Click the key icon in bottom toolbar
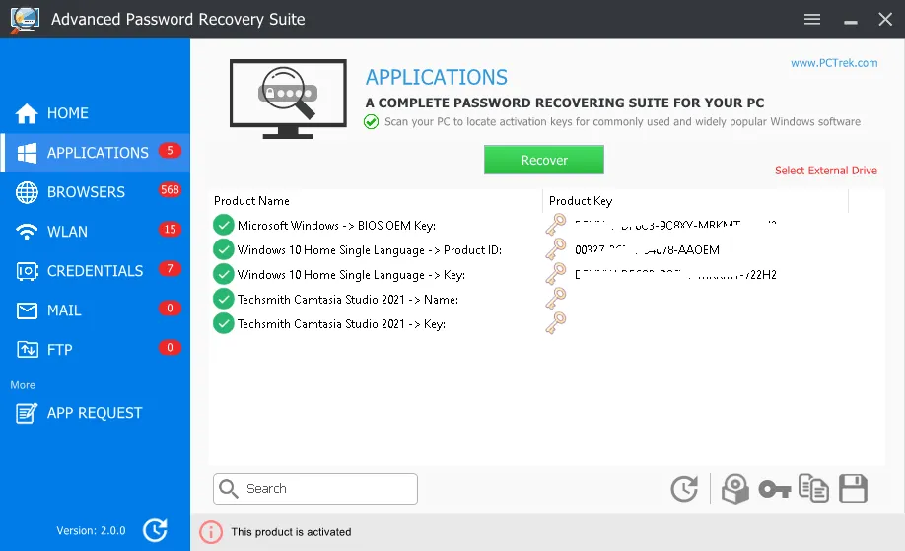 (x=775, y=489)
